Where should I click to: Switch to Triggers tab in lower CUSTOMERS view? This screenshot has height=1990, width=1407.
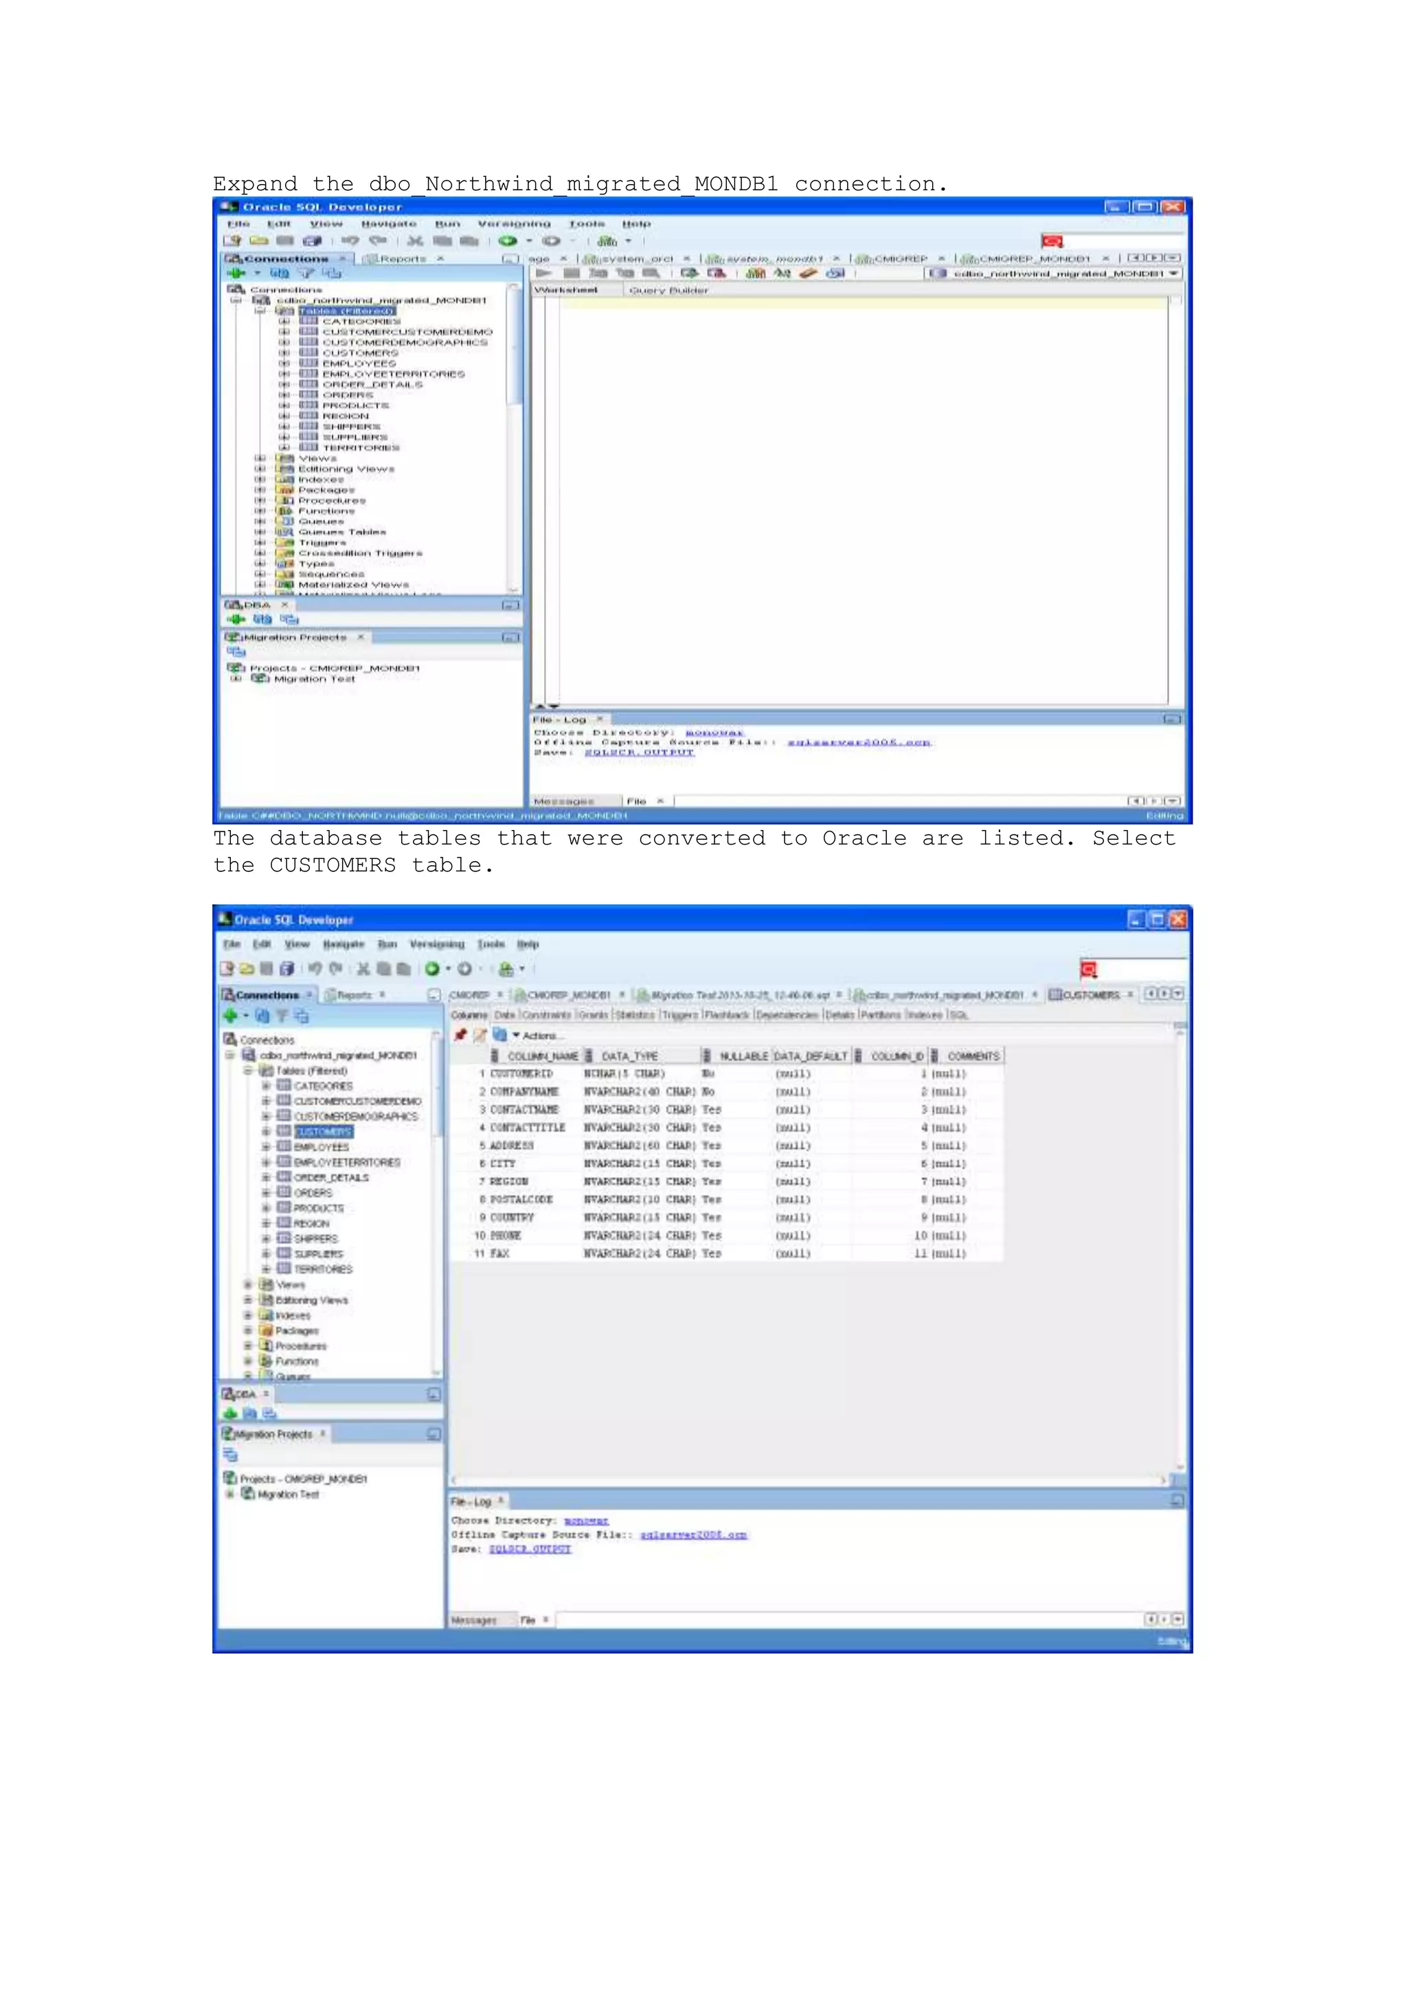pos(680,1015)
